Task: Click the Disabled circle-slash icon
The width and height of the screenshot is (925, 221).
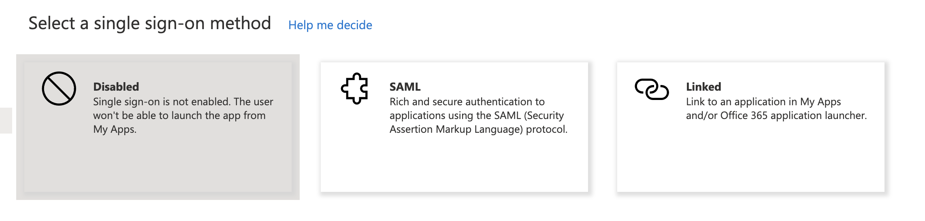Action: click(59, 89)
